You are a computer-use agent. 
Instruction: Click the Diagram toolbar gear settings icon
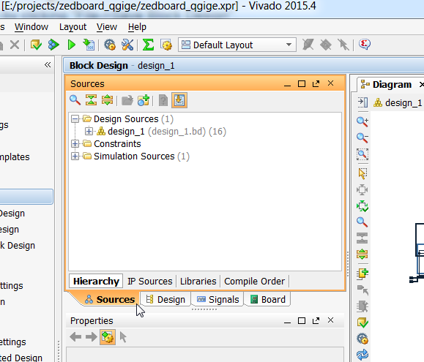coord(362,339)
